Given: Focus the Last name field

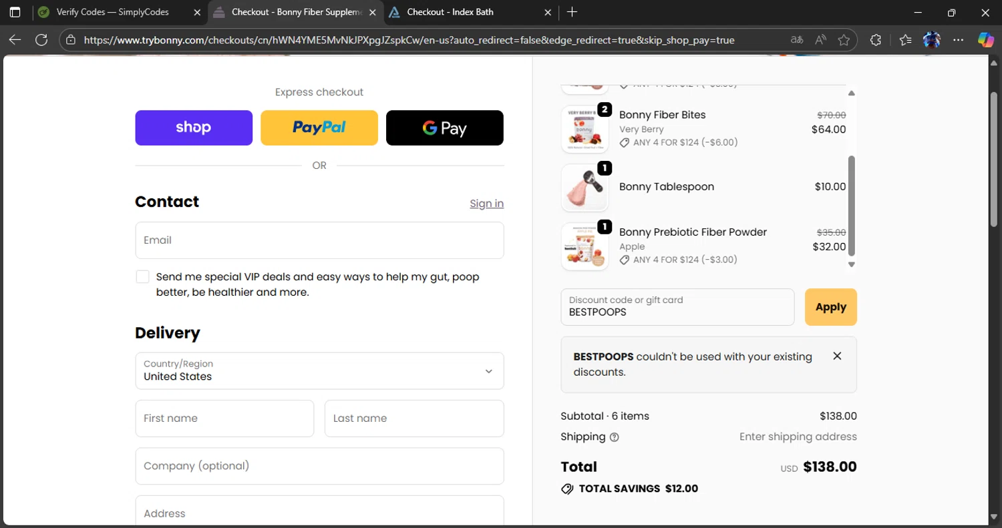Looking at the screenshot, I should [414, 419].
